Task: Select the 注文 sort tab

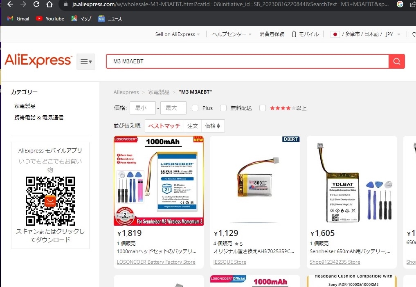Action: tap(193, 126)
